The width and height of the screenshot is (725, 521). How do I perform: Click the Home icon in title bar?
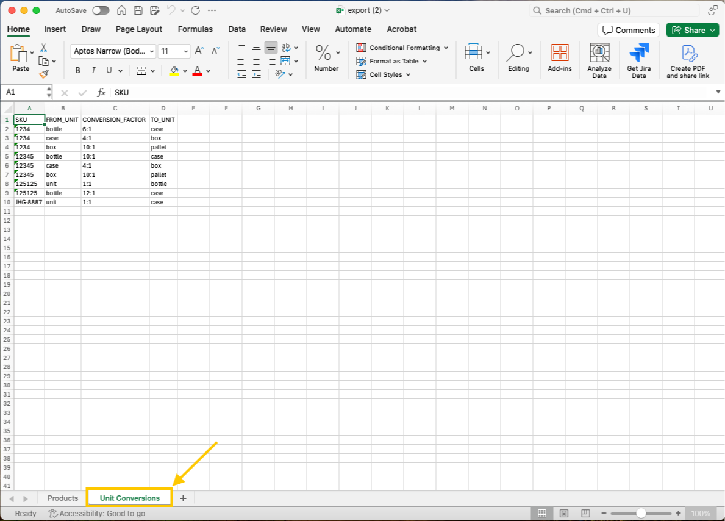(121, 10)
